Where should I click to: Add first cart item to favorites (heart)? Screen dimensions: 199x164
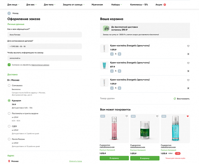tap(188, 46)
